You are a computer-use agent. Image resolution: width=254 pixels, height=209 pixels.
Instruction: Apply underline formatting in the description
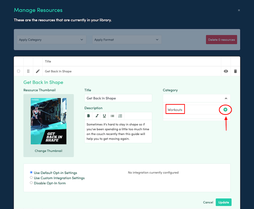click(104, 116)
